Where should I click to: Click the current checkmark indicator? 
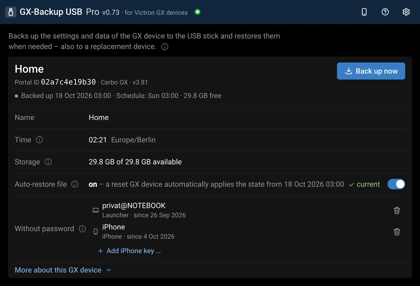pyautogui.click(x=364, y=184)
